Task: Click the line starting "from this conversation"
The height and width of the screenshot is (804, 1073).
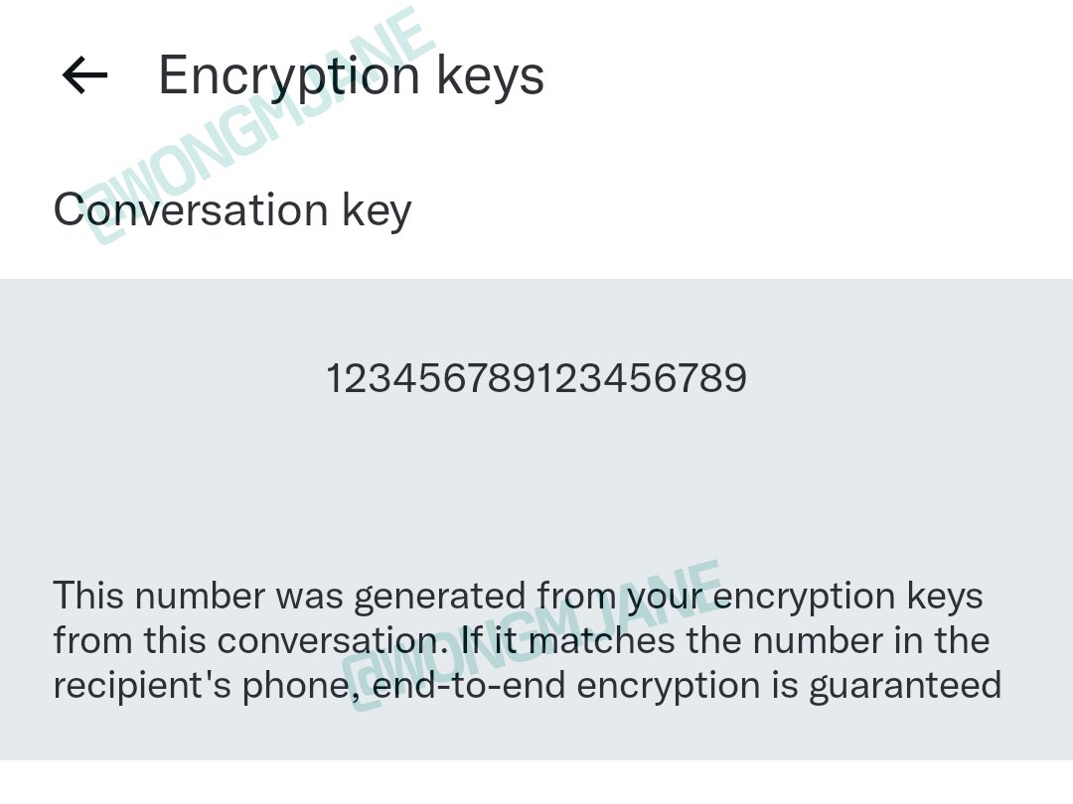Action: coord(522,641)
